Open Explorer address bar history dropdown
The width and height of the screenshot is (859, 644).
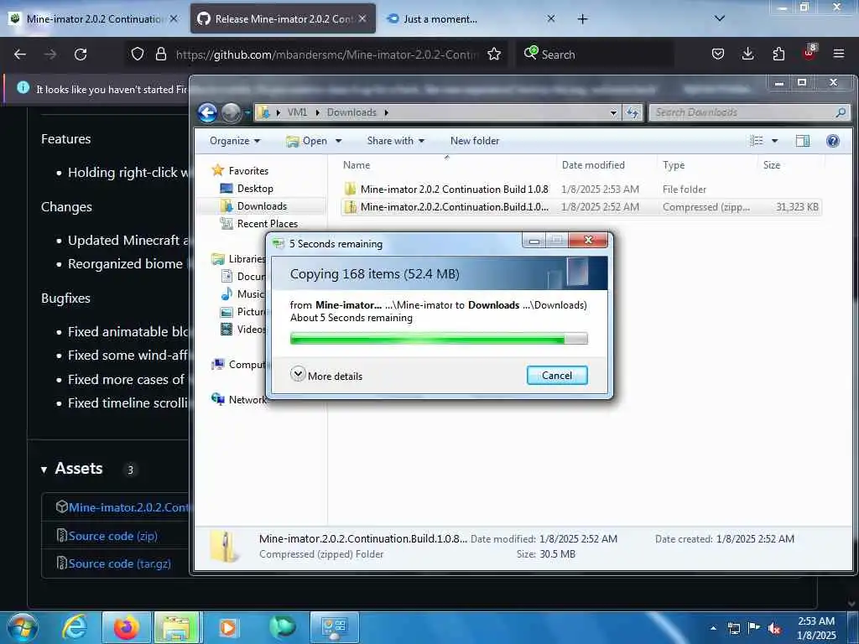point(613,113)
